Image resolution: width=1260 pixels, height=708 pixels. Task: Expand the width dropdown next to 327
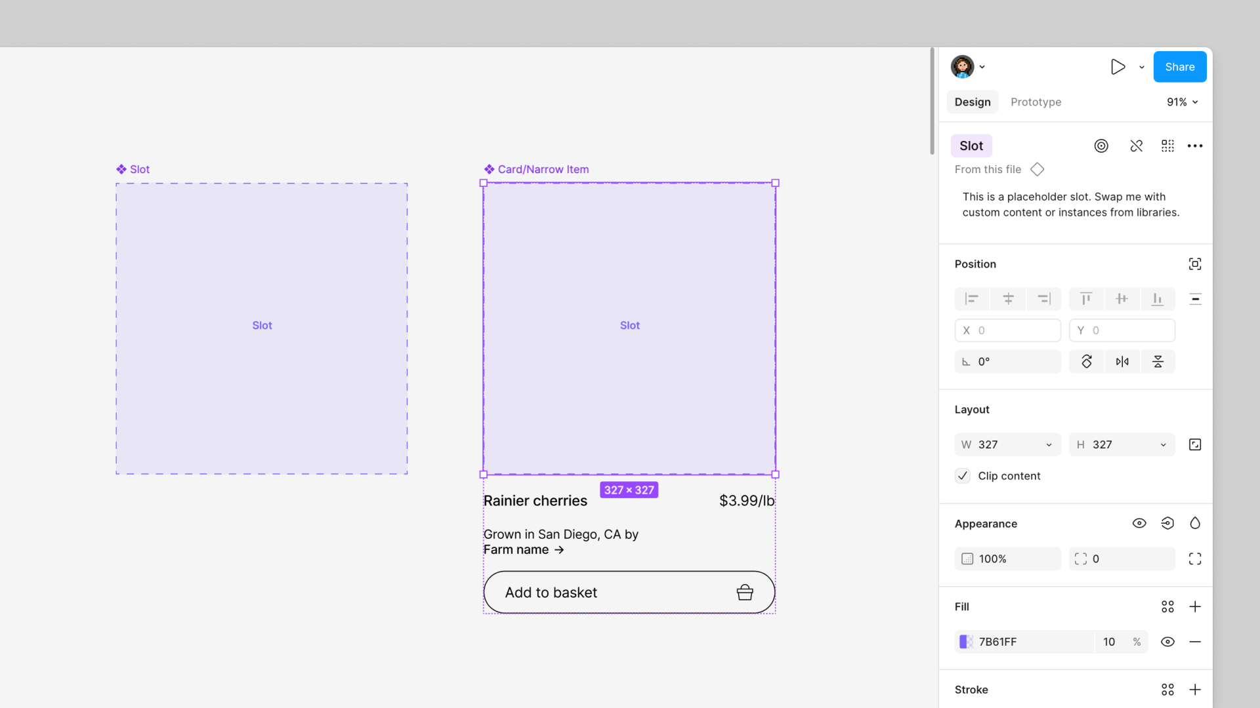pos(1049,444)
